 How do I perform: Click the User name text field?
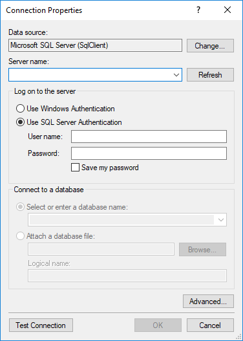[149, 137]
